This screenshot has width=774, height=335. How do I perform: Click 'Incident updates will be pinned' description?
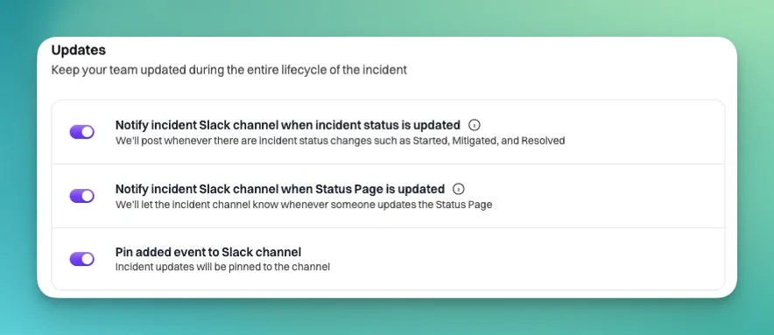pos(222,267)
